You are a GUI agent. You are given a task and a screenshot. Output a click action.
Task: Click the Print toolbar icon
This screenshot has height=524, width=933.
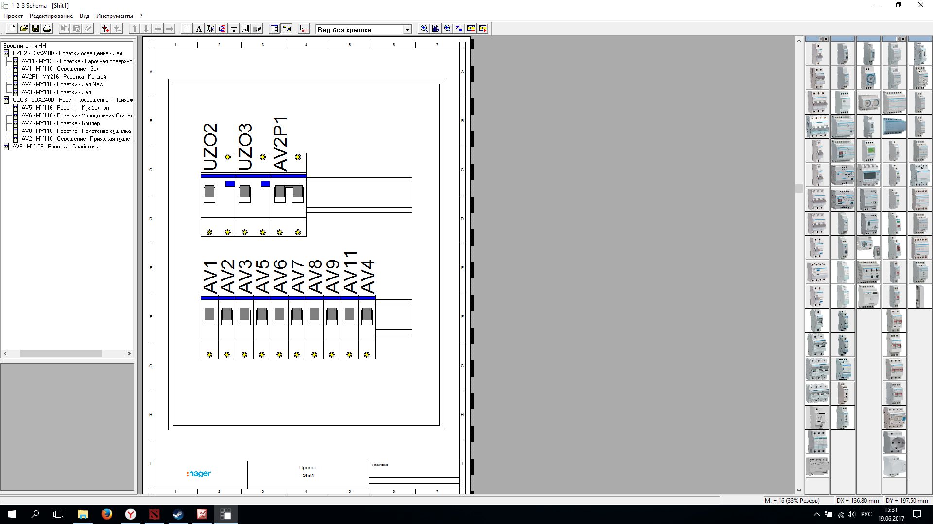(x=47, y=29)
